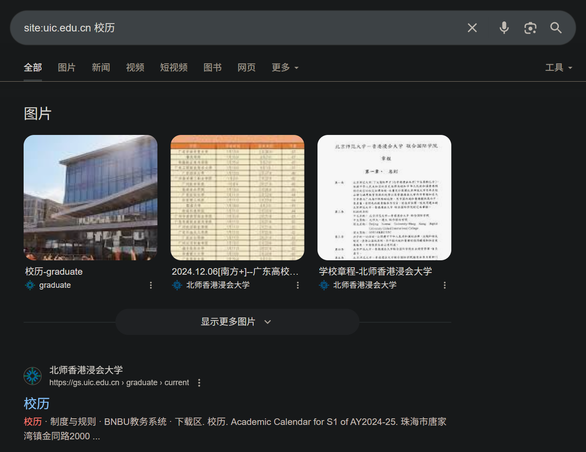Click favicon beside graduate source label
586x452 pixels.
pos(30,285)
